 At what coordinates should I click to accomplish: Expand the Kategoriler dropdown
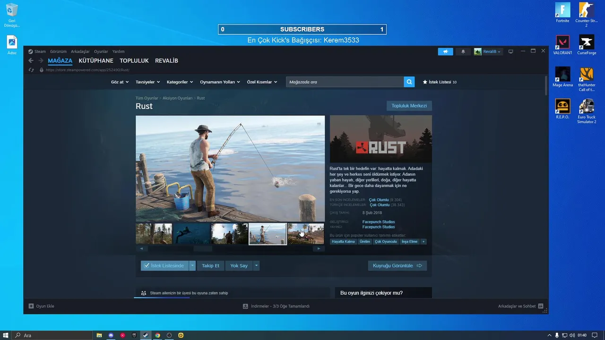point(180,82)
